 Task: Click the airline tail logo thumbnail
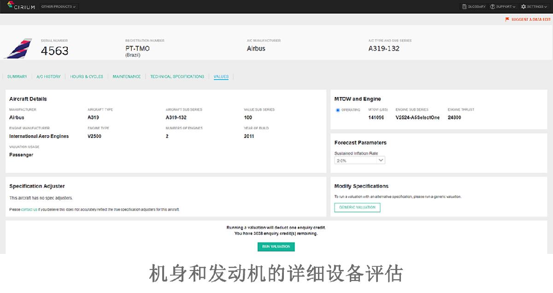(x=18, y=48)
